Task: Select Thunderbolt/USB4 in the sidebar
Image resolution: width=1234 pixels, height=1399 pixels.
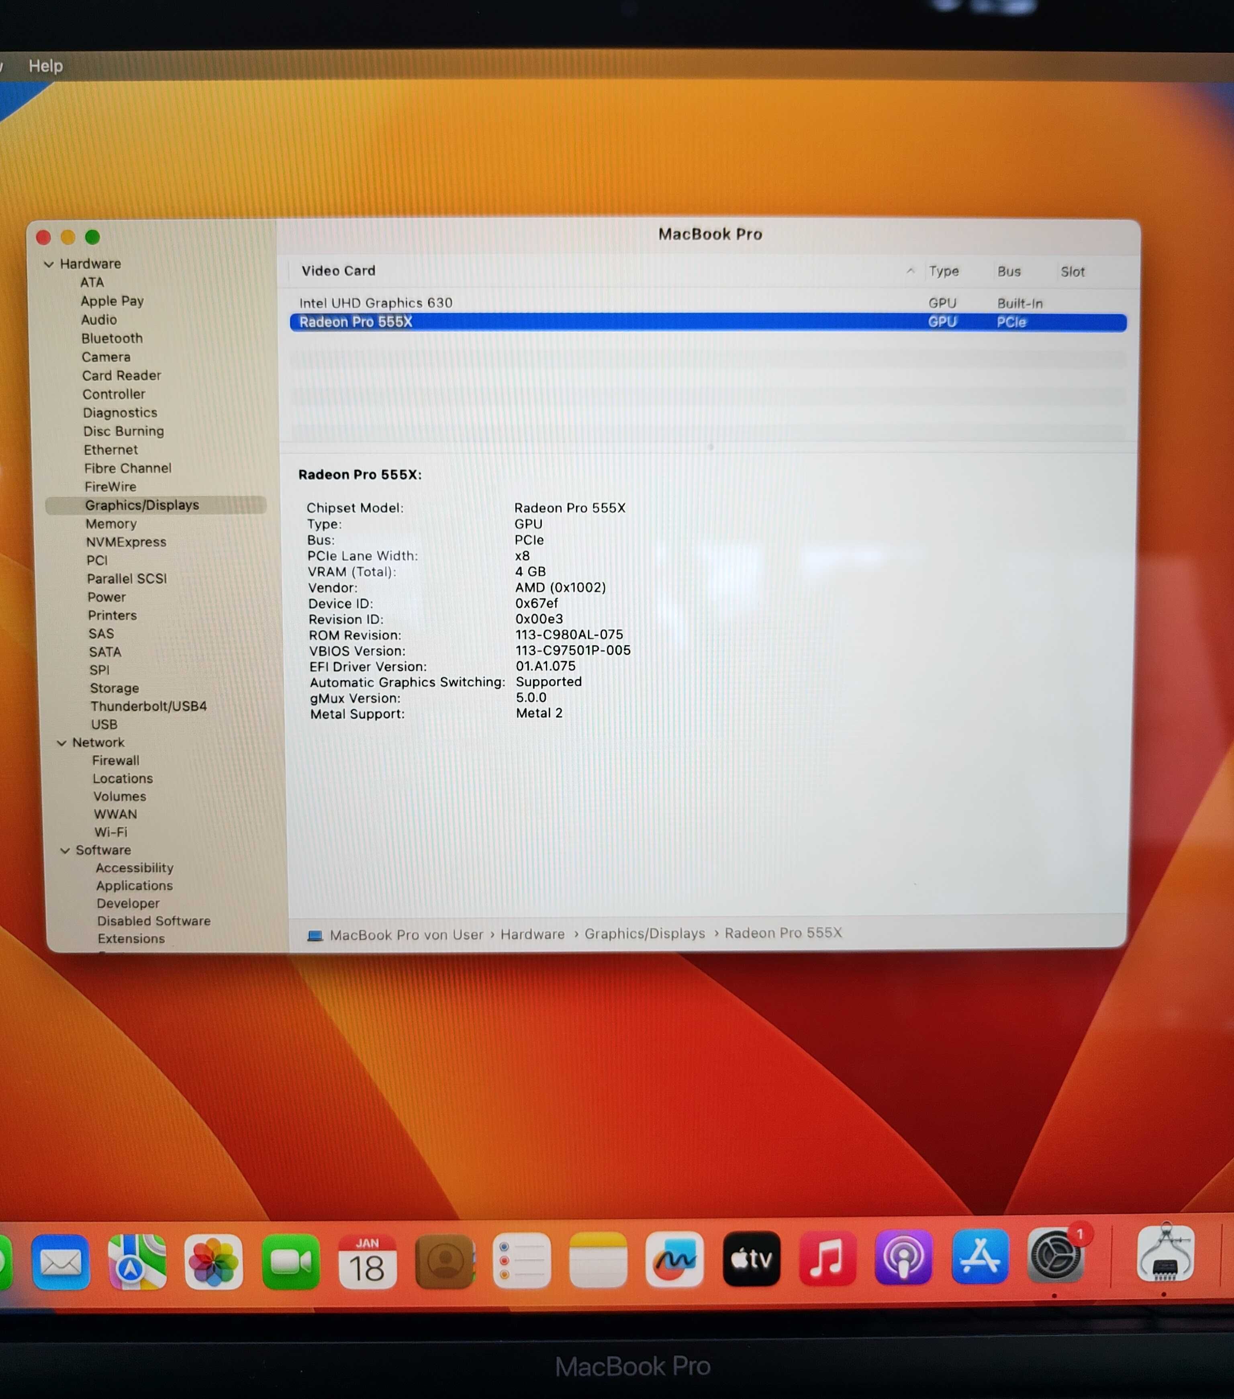Action: (x=149, y=707)
